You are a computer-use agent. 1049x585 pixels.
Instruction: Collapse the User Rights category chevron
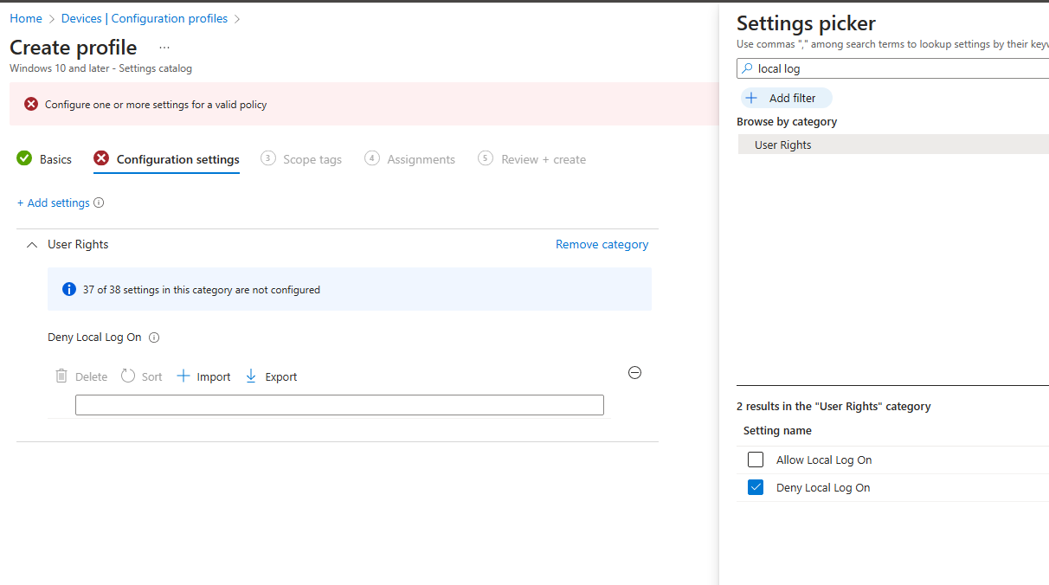pos(32,245)
